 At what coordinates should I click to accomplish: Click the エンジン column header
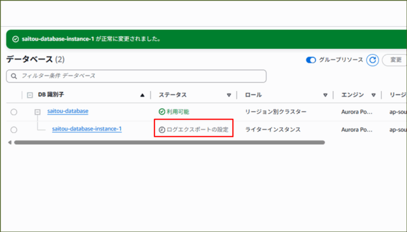352,95
